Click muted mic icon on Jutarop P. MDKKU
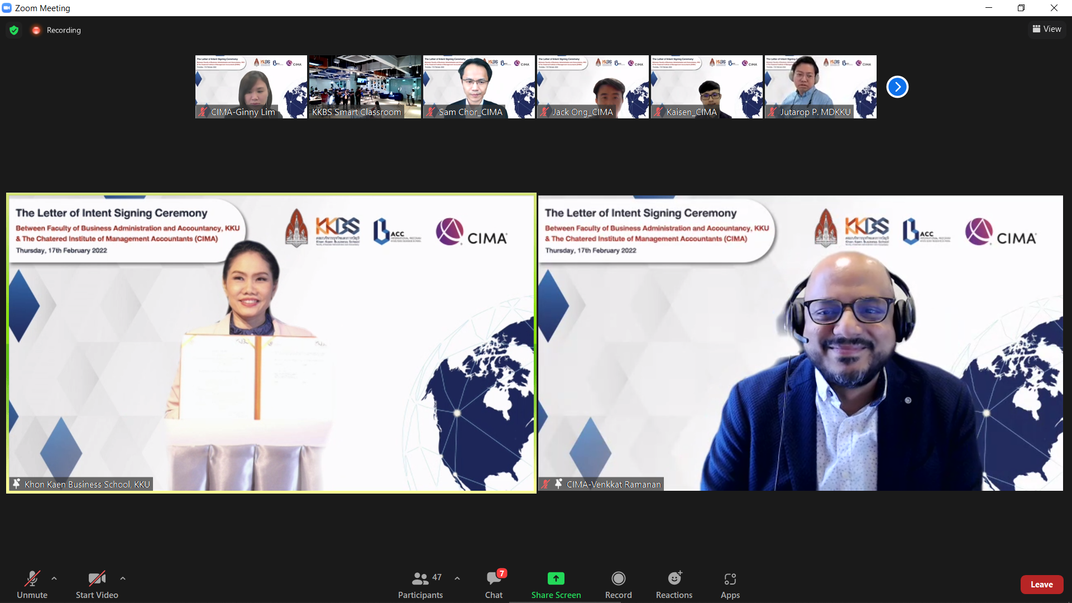 tap(772, 112)
